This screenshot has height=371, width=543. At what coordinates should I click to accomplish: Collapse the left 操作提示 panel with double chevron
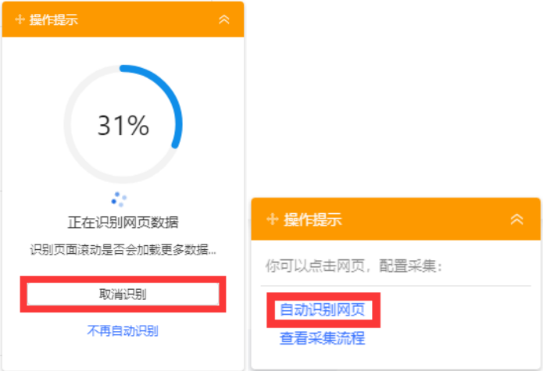224,20
